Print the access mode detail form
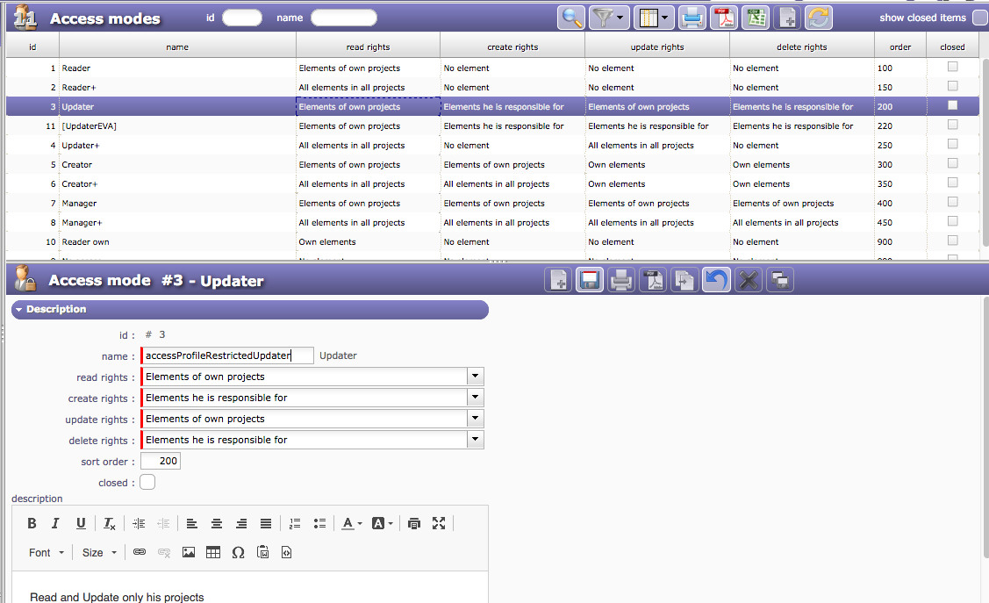The image size is (989, 603). point(621,280)
